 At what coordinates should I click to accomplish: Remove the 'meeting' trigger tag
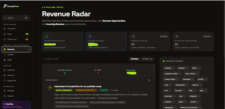(x=173, y=68)
